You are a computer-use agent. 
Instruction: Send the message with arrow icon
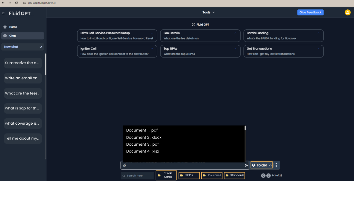(246, 165)
